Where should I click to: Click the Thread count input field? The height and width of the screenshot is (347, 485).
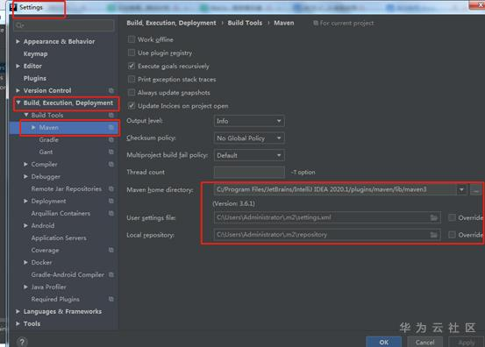pos(249,172)
